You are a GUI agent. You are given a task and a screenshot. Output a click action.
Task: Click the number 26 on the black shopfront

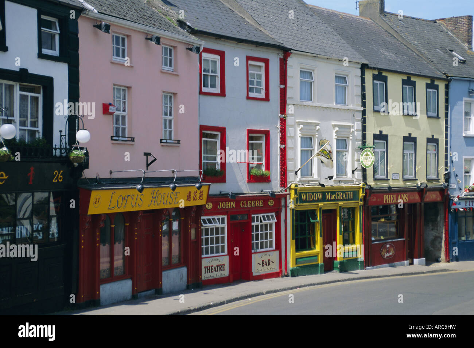click(x=58, y=176)
